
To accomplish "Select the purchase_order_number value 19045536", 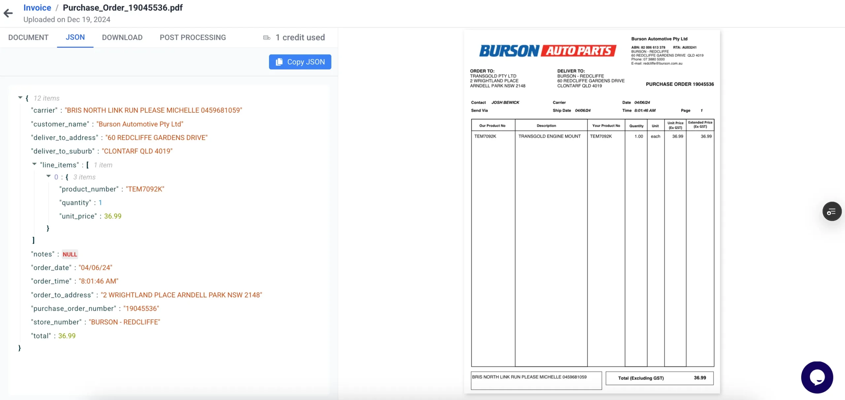I will (x=141, y=309).
